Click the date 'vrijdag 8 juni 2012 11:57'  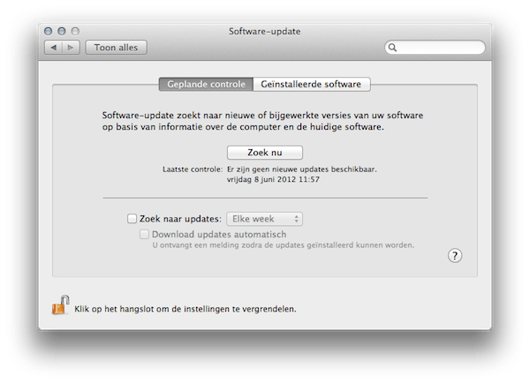(x=273, y=179)
